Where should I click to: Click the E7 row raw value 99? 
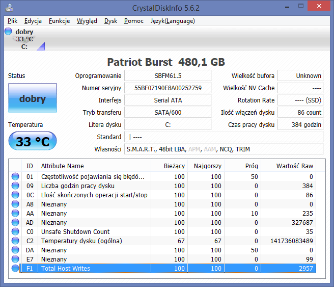point(309,259)
